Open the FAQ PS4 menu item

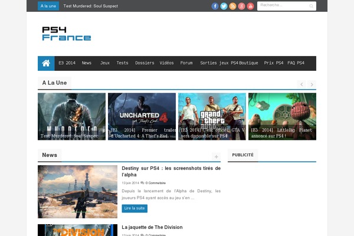click(296, 63)
